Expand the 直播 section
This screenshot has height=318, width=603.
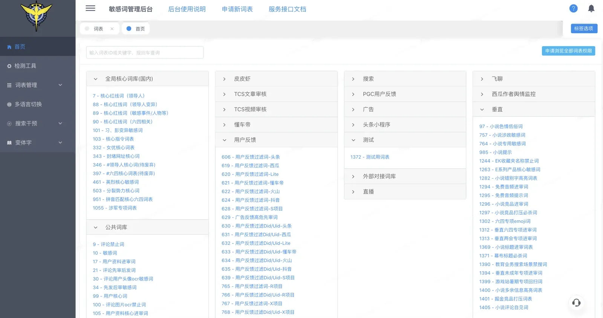[x=405, y=192]
